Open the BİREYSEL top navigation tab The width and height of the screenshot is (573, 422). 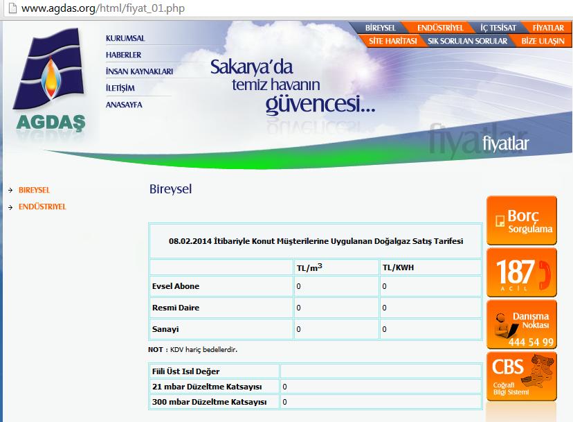coord(380,28)
